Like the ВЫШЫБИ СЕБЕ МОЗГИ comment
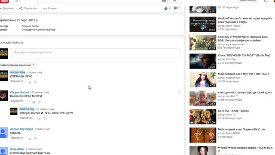Screen dimensions: 275x155 coord(34,102)
